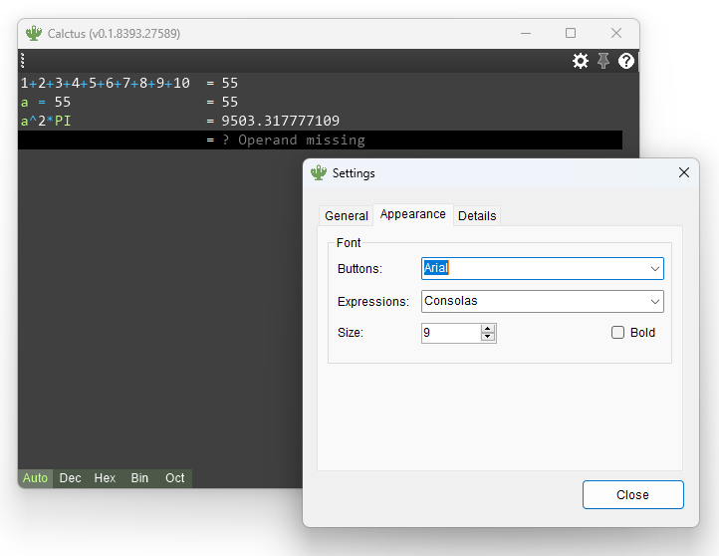Open the General settings tab
The height and width of the screenshot is (556, 719).
coord(347,215)
